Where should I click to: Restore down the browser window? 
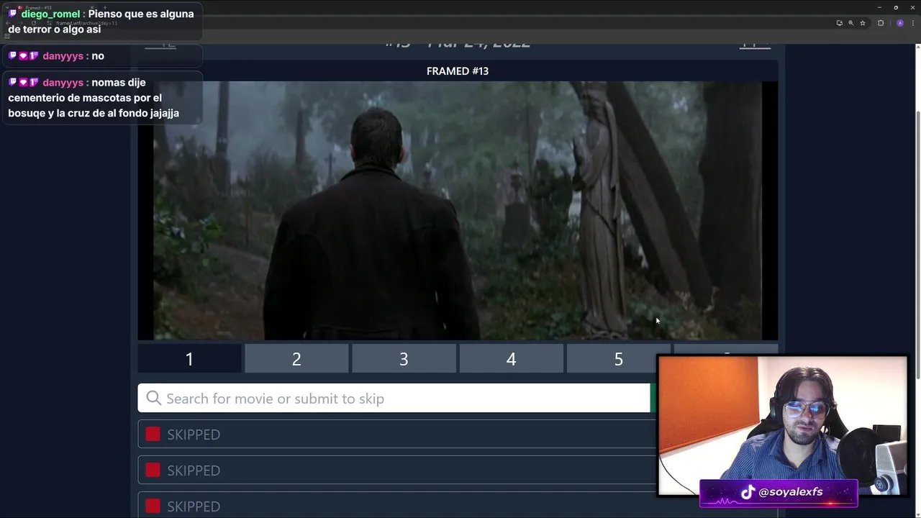[896, 7]
